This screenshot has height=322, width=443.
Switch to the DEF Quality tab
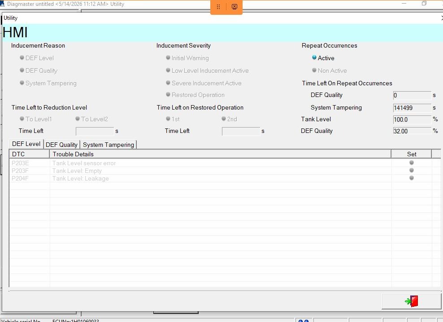pyautogui.click(x=61, y=145)
